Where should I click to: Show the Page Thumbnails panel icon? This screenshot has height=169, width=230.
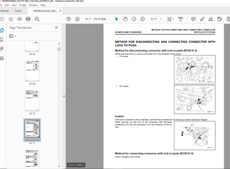2,30
